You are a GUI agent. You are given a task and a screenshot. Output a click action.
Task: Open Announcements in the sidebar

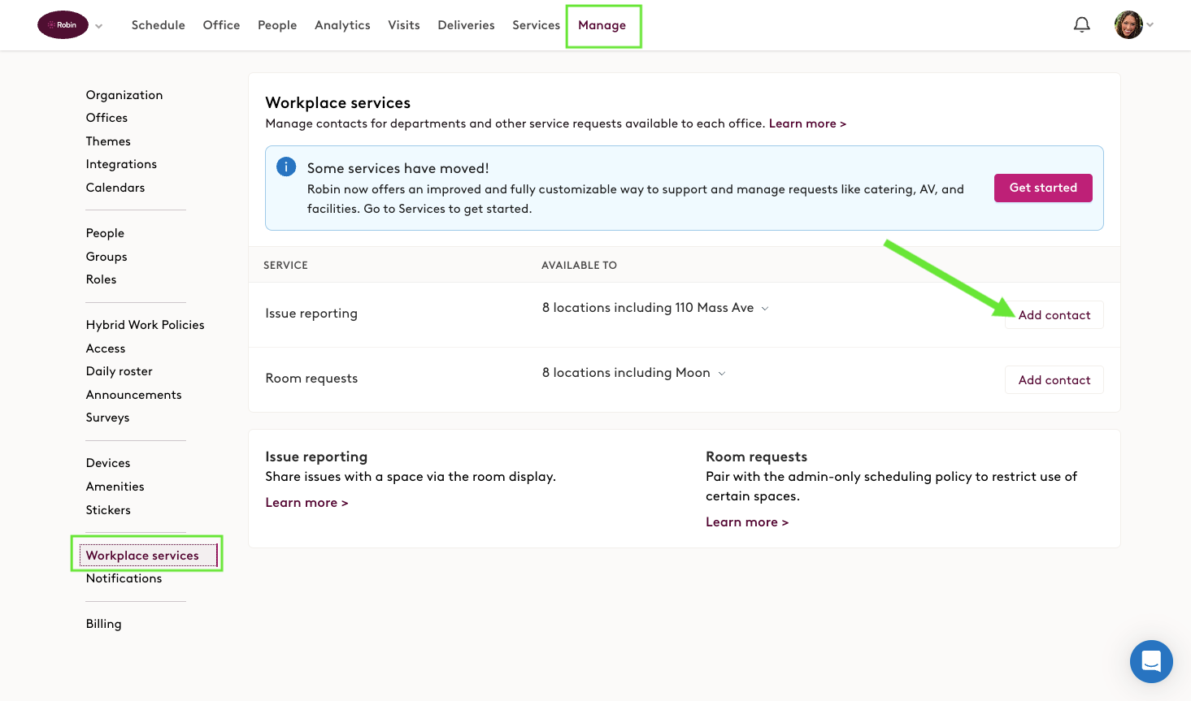point(133,395)
